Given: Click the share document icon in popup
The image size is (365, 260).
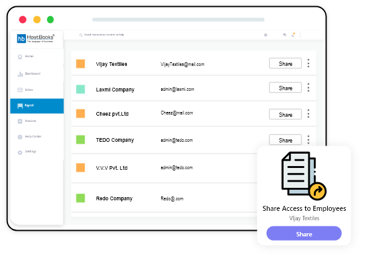Looking at the screenshot, I should pos(303,176).
